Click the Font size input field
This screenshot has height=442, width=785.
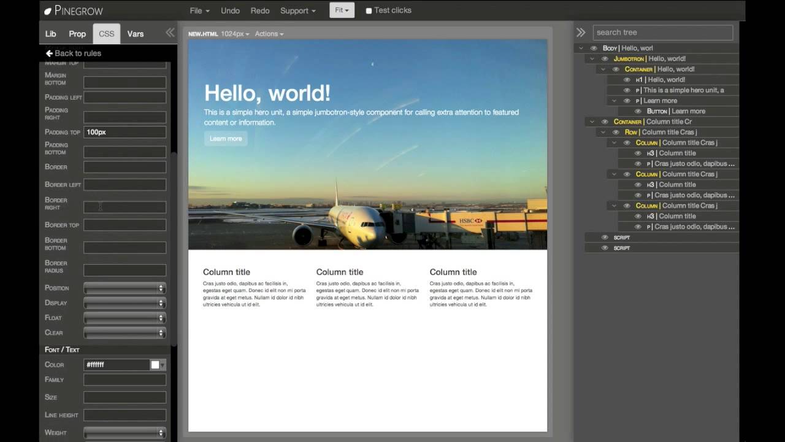pyautogui.click(x=124, y=397)
